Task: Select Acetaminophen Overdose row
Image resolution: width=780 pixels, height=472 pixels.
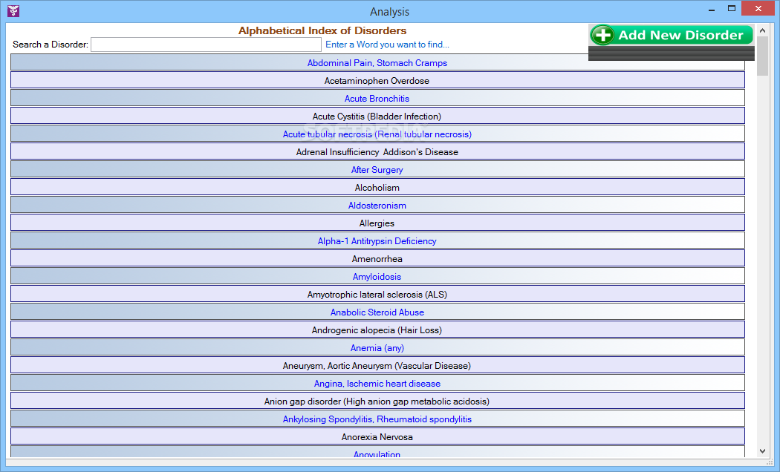Action: point(377,80)
